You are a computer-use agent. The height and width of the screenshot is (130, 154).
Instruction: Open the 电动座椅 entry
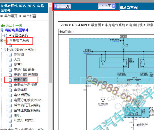click(21, 90)
